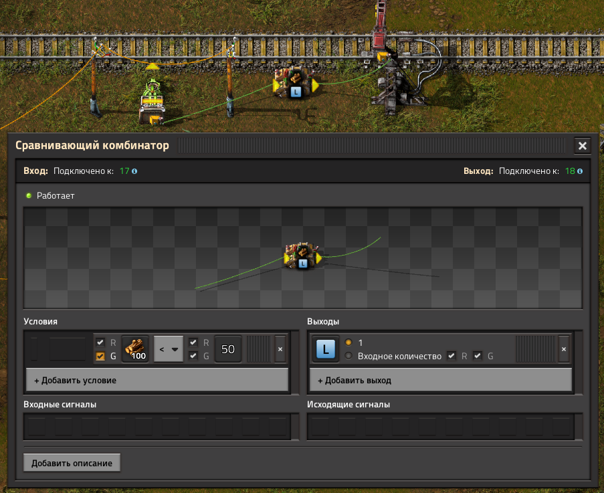
Task: Toggle first signal red wire checkbox
Action: [100, 342]
